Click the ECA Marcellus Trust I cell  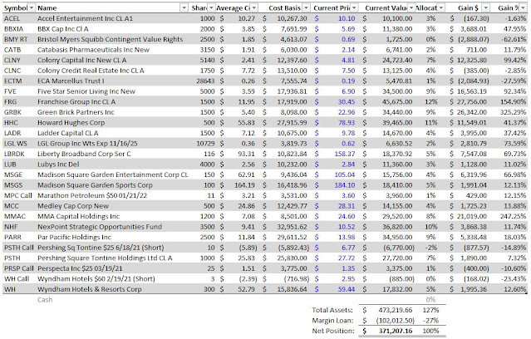(71, 81)
